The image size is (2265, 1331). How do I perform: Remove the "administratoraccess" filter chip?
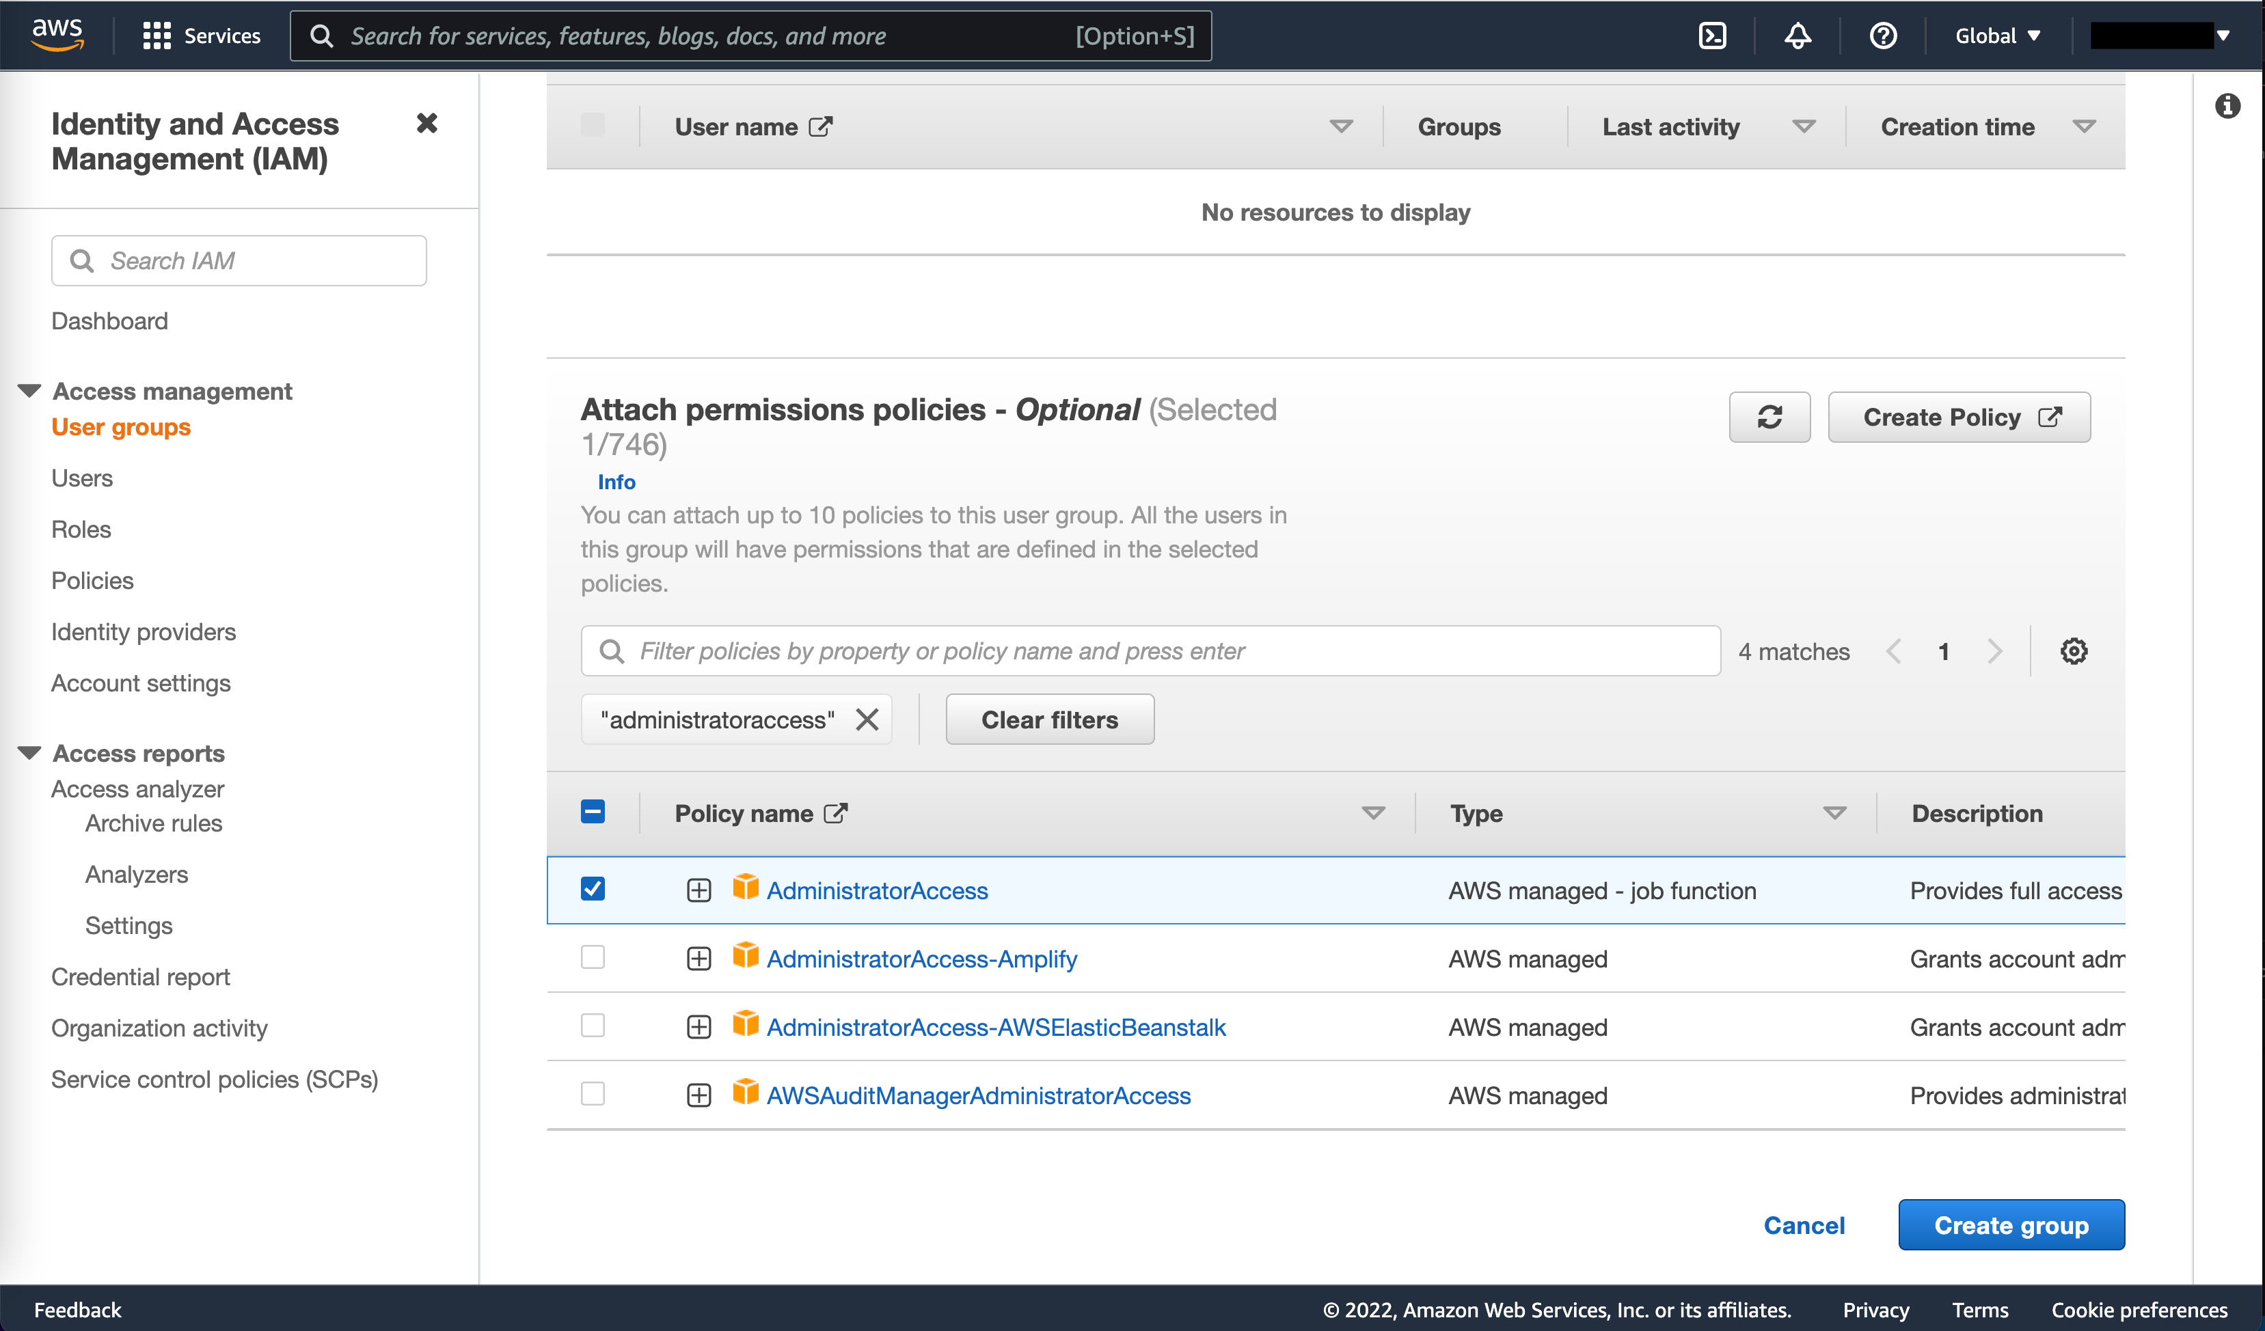pos(867,719)
